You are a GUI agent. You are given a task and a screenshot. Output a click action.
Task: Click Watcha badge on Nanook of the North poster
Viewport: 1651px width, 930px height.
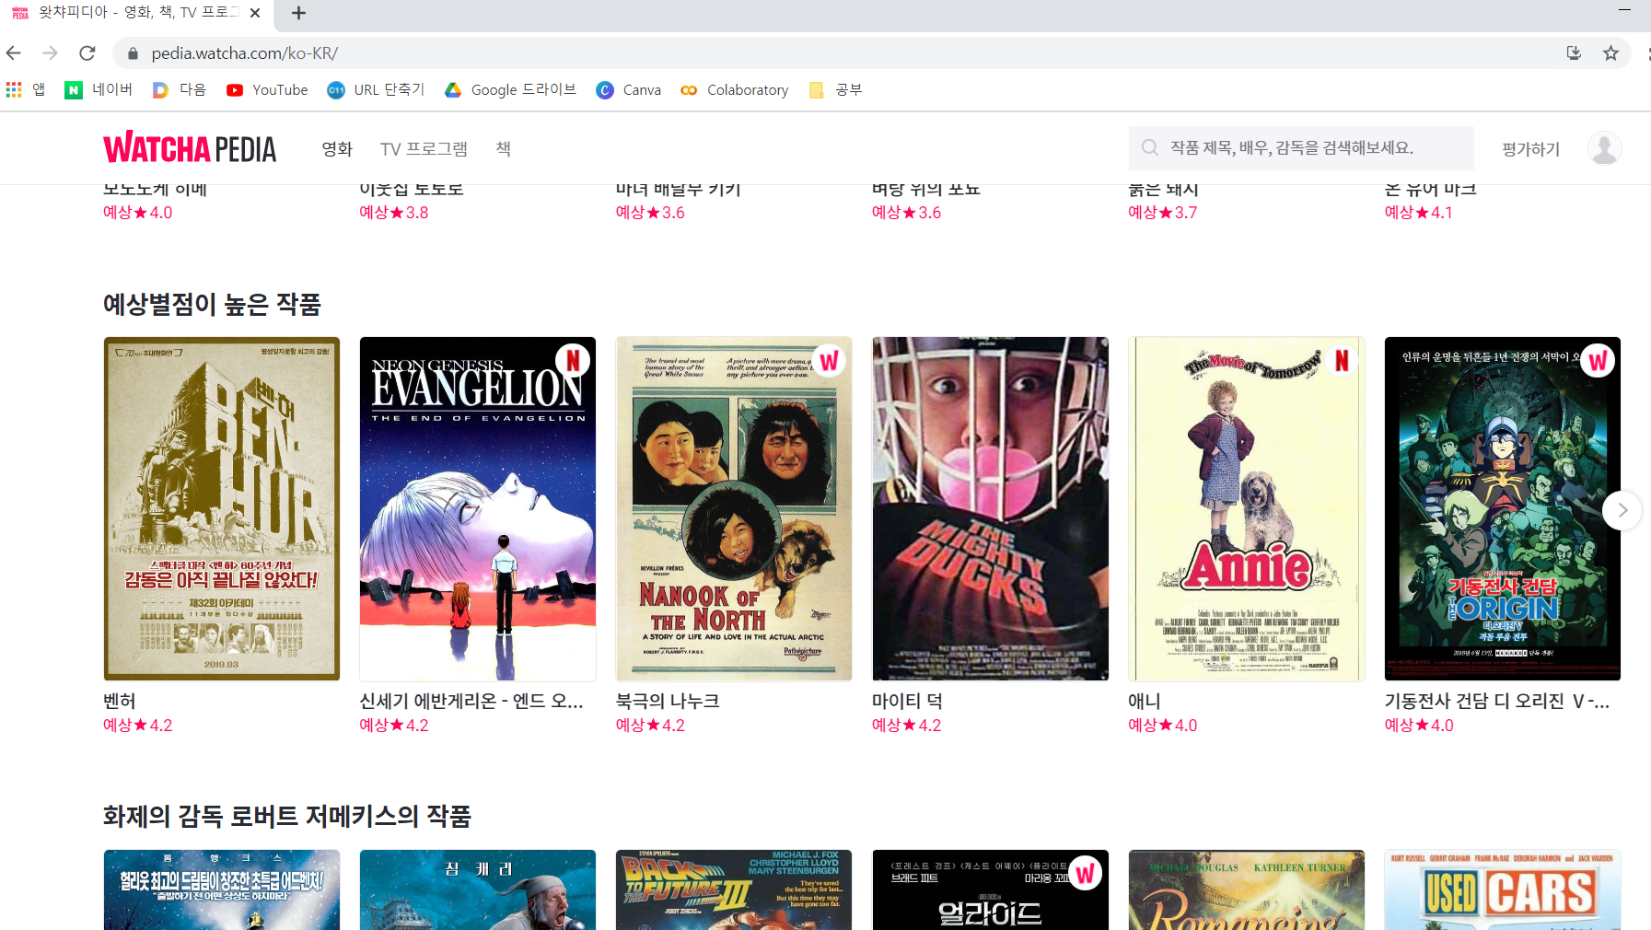pyautogui.click(x=829, y=360)
